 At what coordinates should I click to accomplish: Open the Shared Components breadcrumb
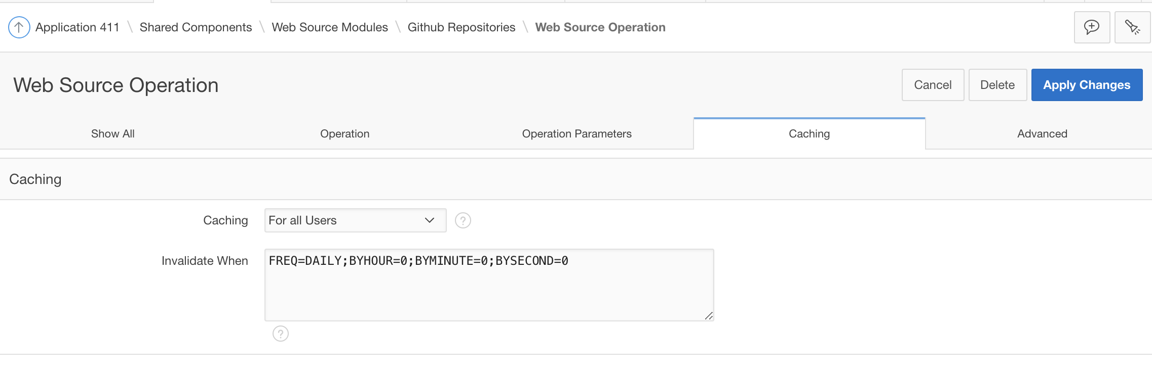pyautogui.click(x=196, y=27)
